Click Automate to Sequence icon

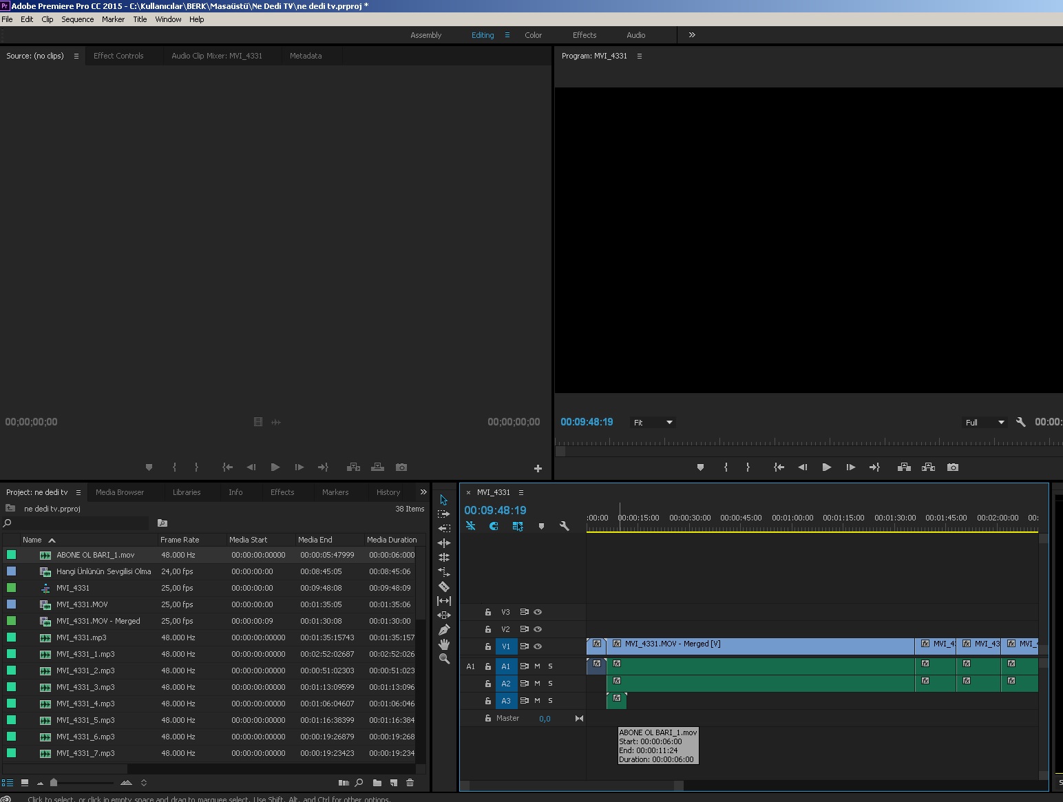click(x=344, y=783)
